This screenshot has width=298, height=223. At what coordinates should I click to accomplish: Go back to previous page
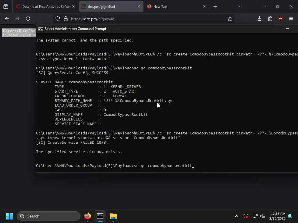pos(7,19)
